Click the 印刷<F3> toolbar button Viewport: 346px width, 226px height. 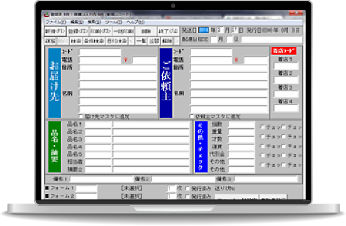100,31
